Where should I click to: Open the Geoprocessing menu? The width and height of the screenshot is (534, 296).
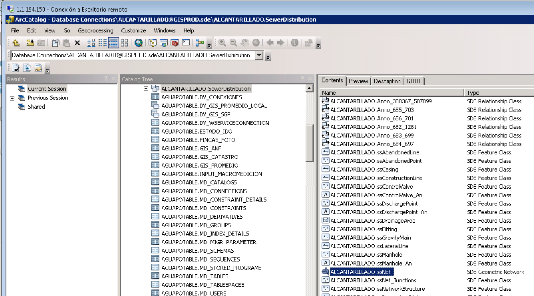[x=96, y=30]
